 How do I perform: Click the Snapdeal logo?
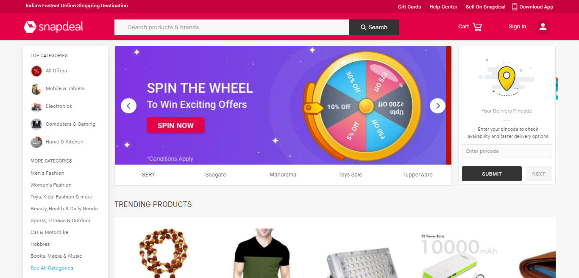click(x=53, y=27)
